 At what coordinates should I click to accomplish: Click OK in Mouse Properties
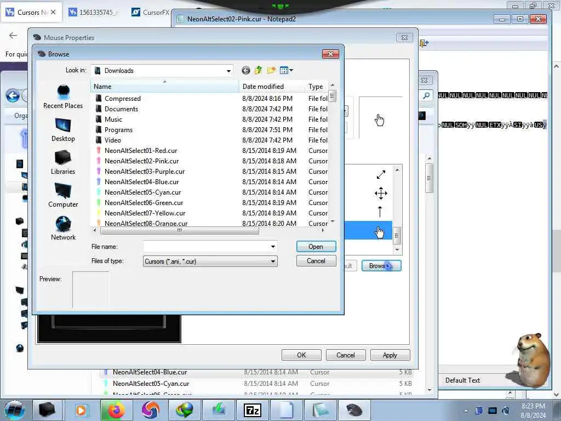point(301,355)
